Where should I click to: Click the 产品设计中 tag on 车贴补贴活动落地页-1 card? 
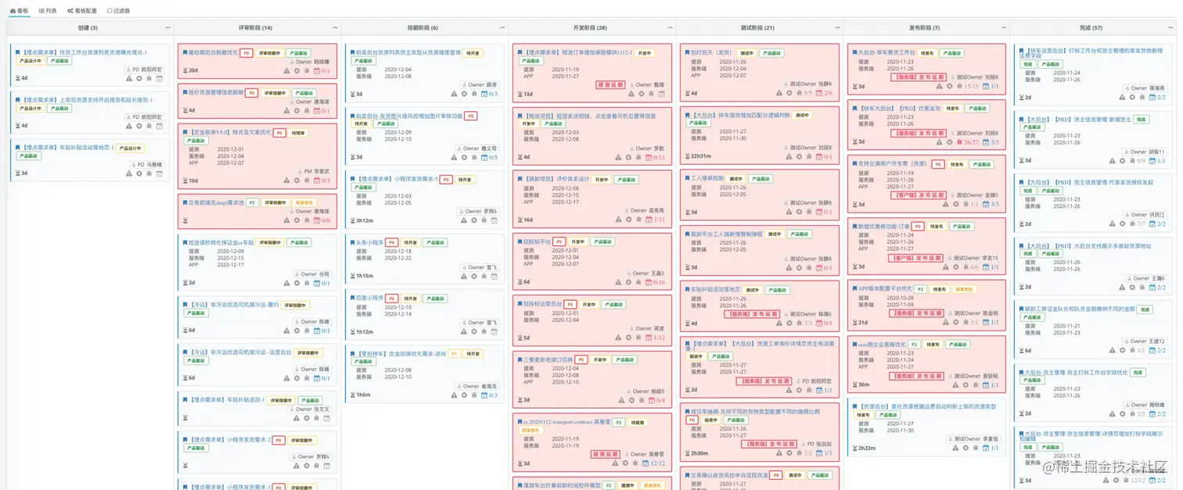(x=130, y=148)
